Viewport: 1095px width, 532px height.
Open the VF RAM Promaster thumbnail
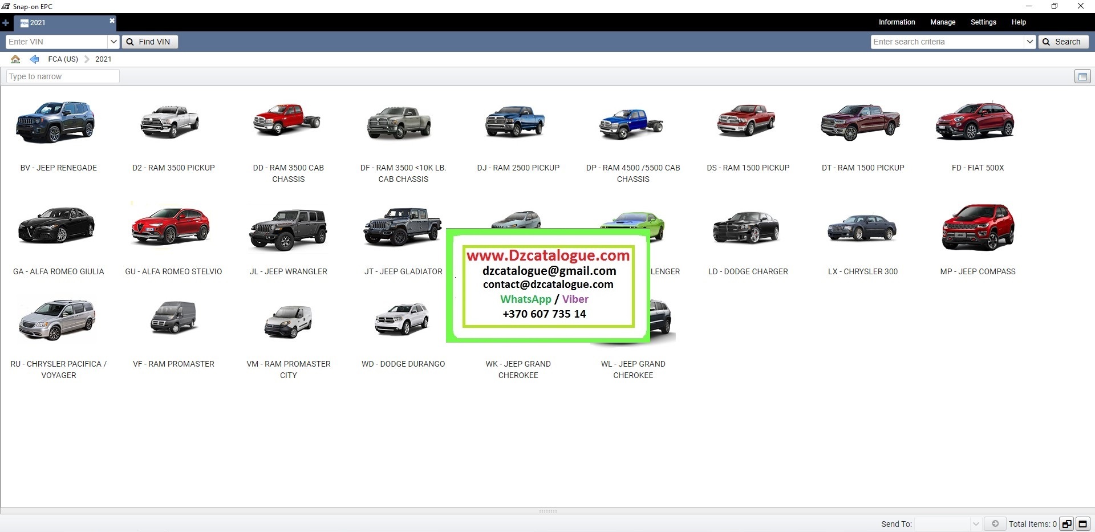(173, 317)
